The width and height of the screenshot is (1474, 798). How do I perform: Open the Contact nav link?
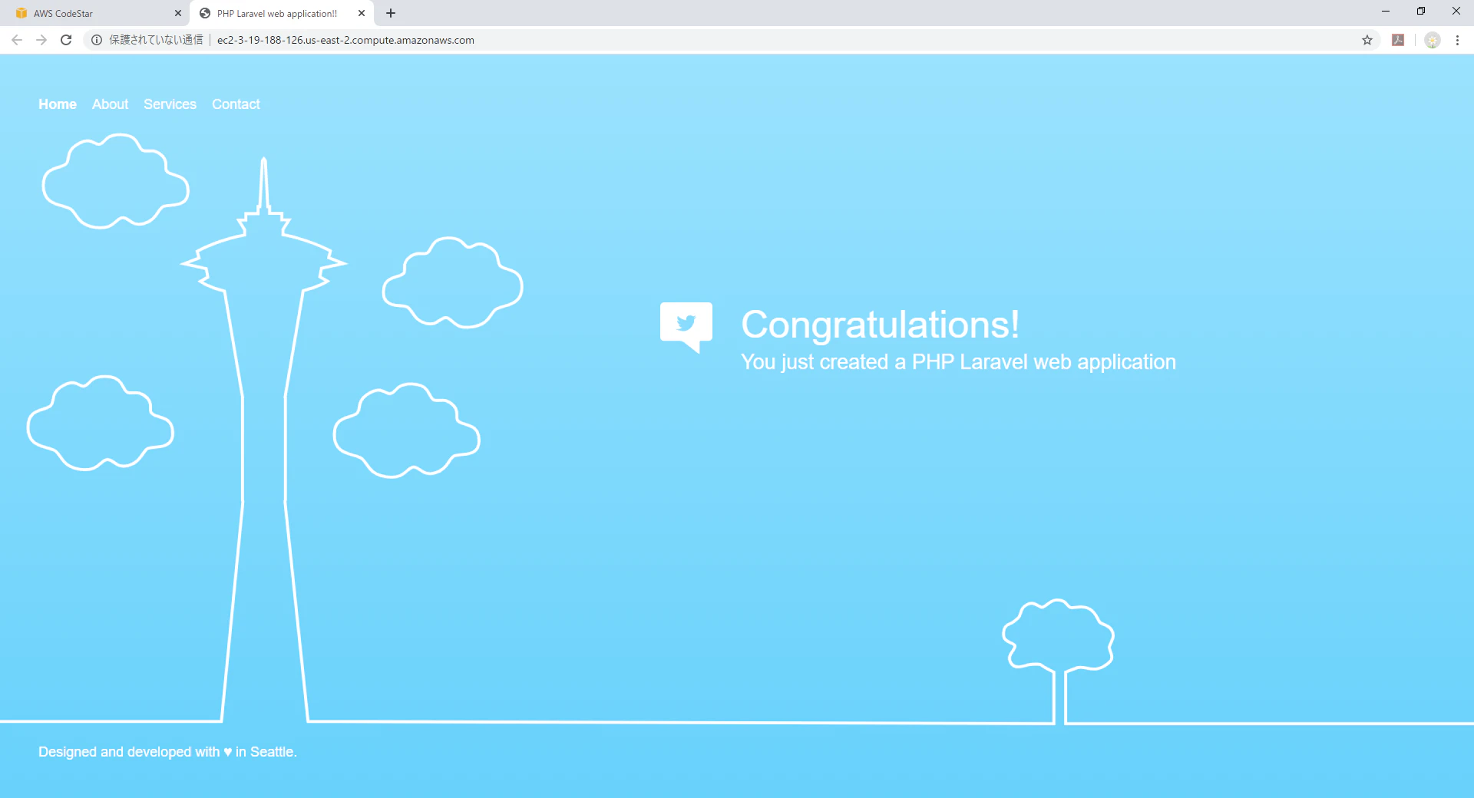(236, 104)
